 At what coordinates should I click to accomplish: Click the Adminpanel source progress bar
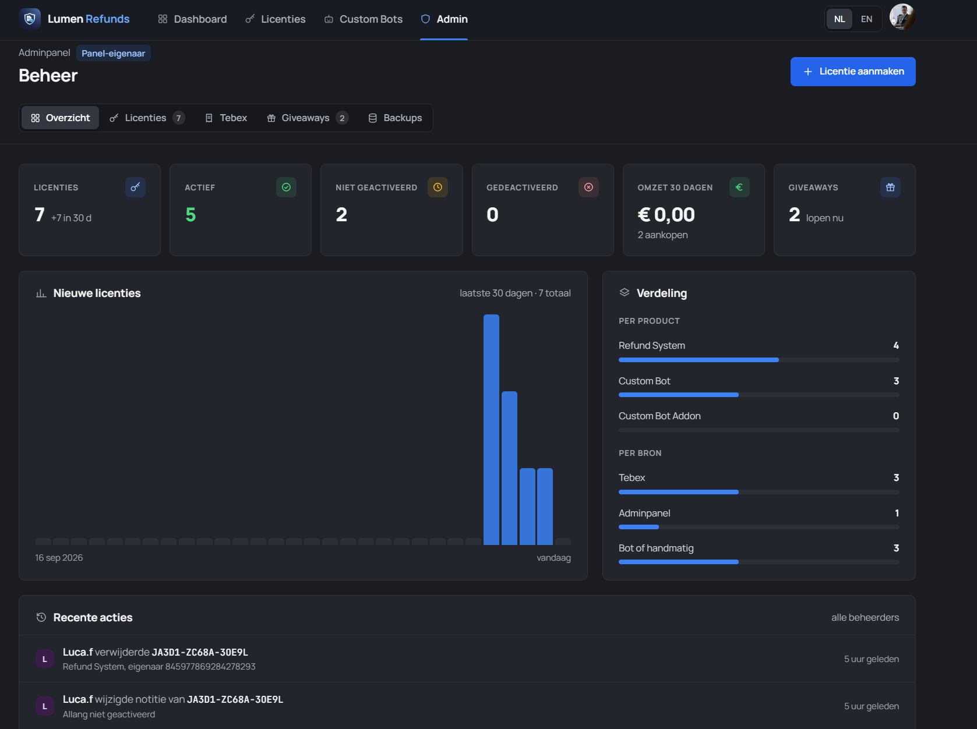tap(759, 527)
